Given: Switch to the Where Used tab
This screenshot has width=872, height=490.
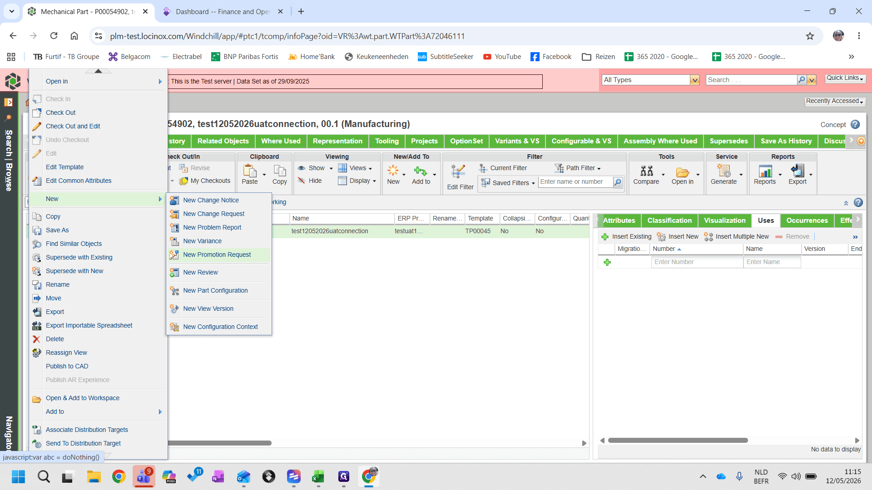Looking at the screenshot, I should [281, 141].
